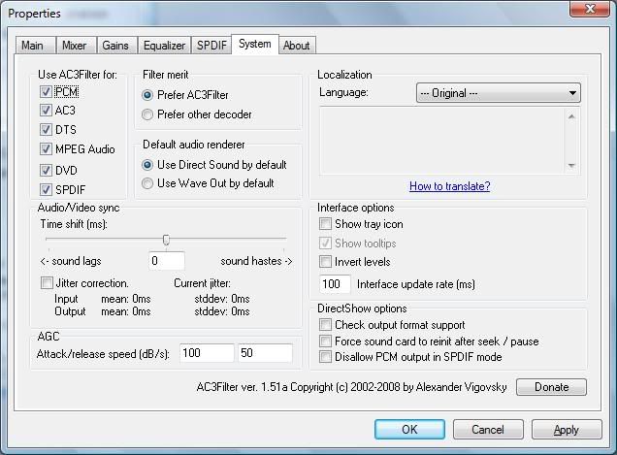Viewport: 617px width, 455px height.
Task: Check Force sound card to reinit option
Action: [325, 341]
